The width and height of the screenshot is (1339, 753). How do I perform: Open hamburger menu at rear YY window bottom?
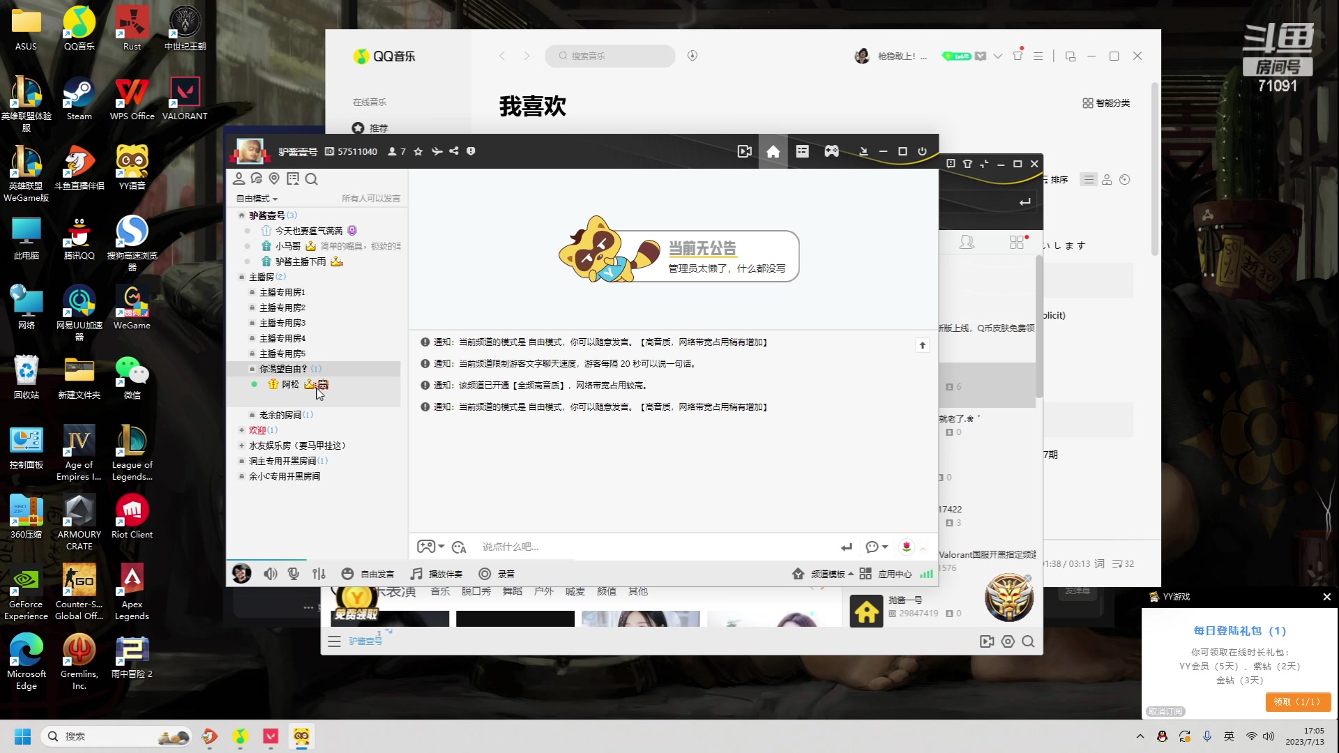point(334,641)
